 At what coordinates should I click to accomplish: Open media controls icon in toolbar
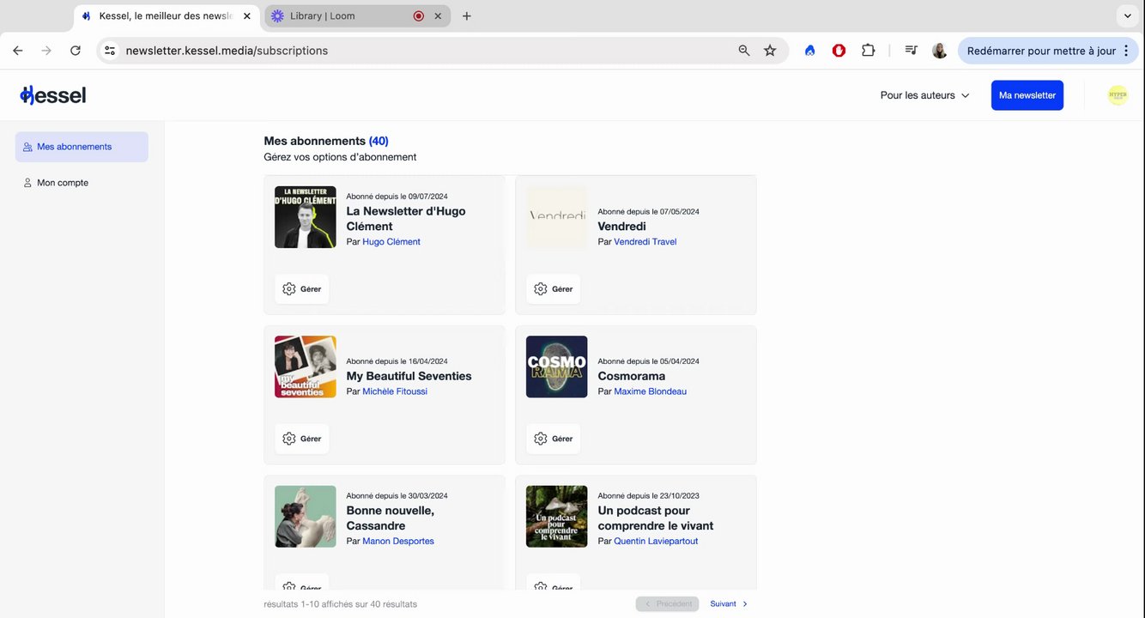911,51
